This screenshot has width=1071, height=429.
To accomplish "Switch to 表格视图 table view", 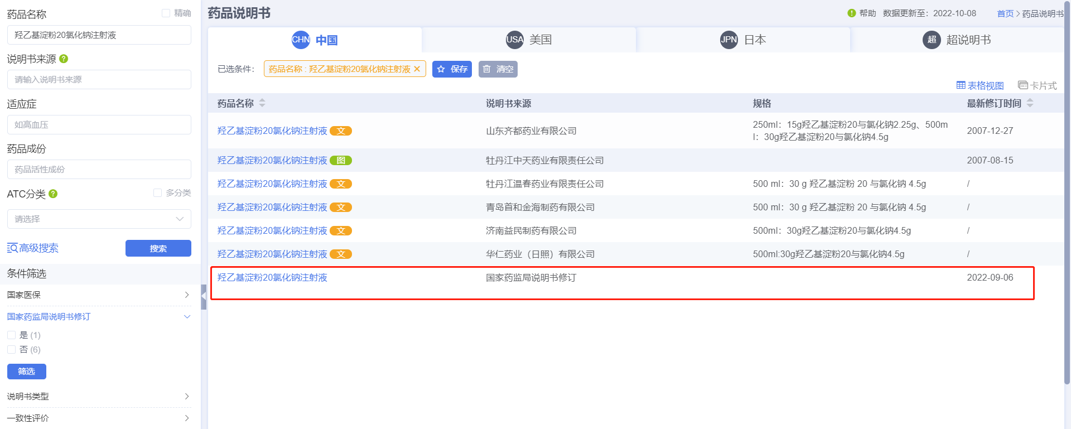I will (x=980, y=85).
